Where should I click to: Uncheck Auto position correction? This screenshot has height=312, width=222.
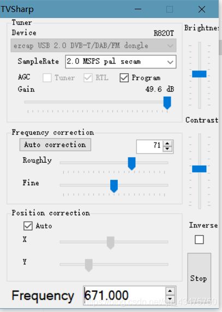tap(28, 226)
